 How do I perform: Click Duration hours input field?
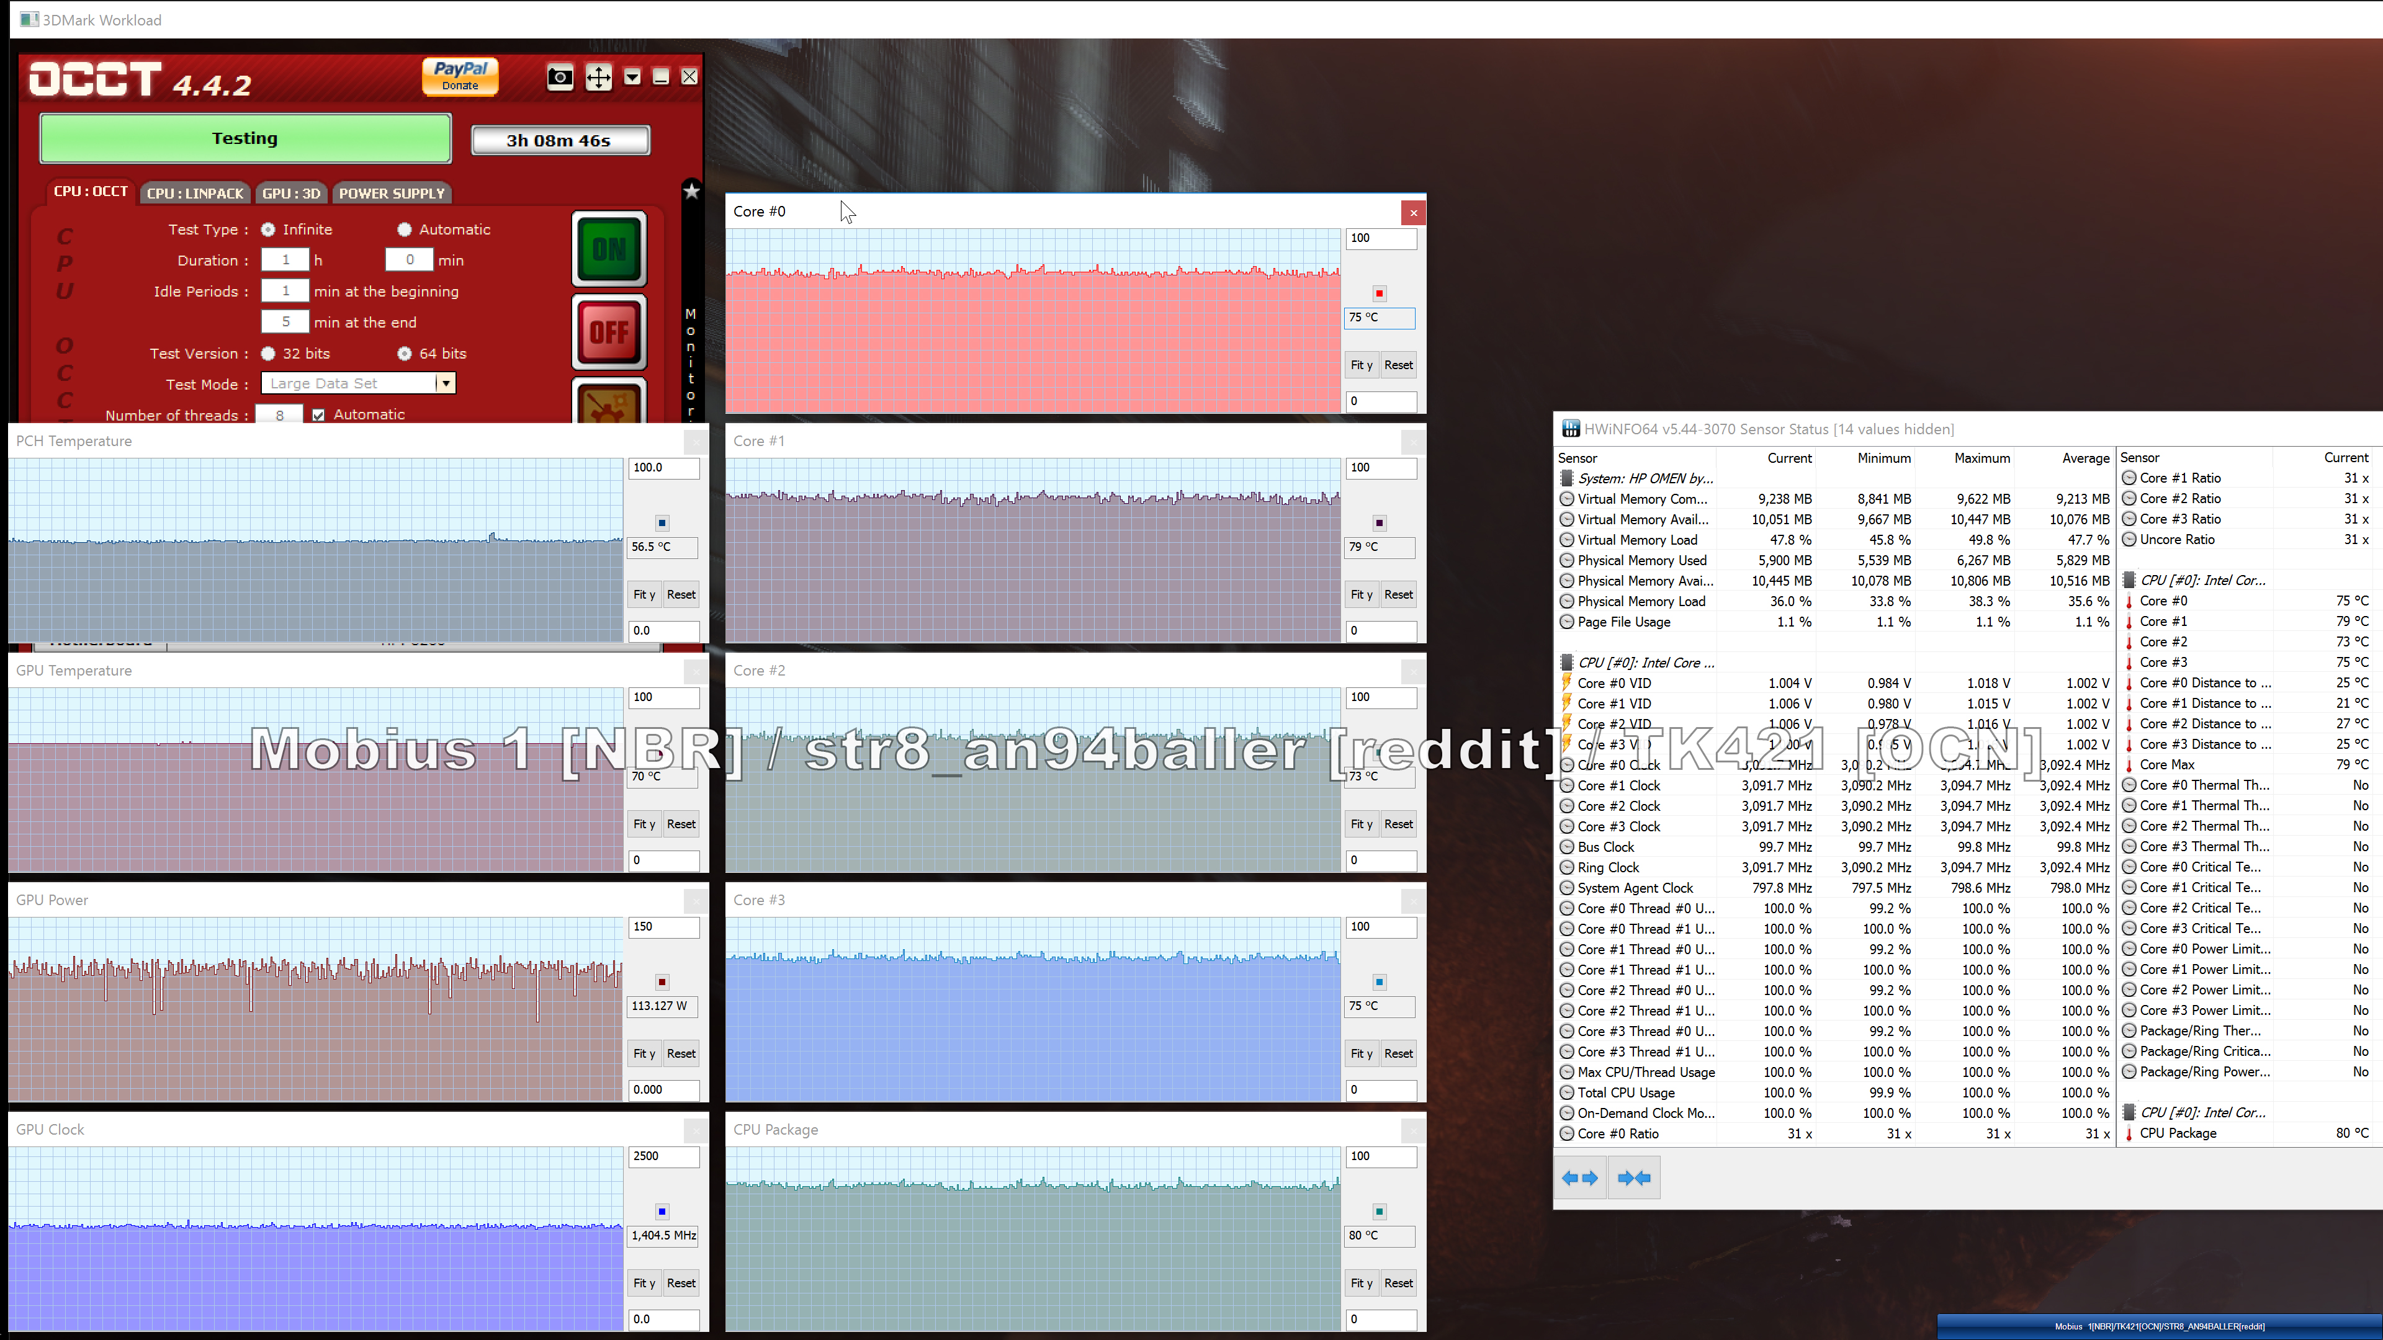pos(285,260)
